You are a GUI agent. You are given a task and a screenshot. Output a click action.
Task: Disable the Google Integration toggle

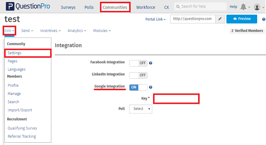click(x=138, y=87)
